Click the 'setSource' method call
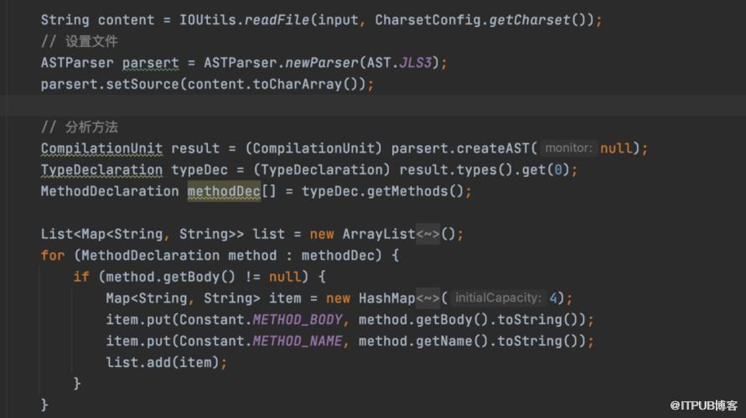This screenshot has width=746, height=418. tap(142, 84)
